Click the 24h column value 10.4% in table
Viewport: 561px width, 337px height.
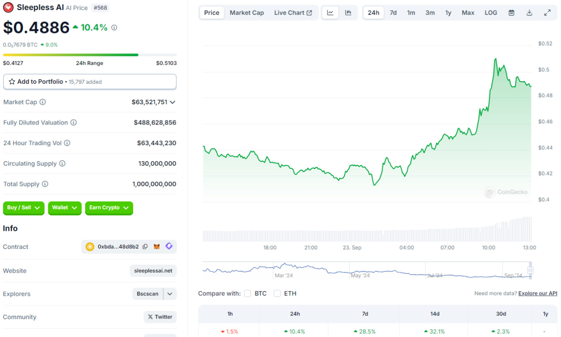pyautogui.click(x=295, y=331)
